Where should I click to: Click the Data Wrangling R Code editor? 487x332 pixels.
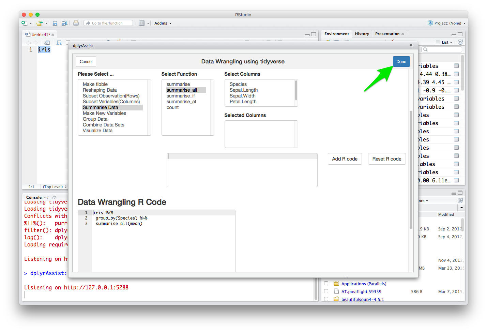(x=156, y=241)
